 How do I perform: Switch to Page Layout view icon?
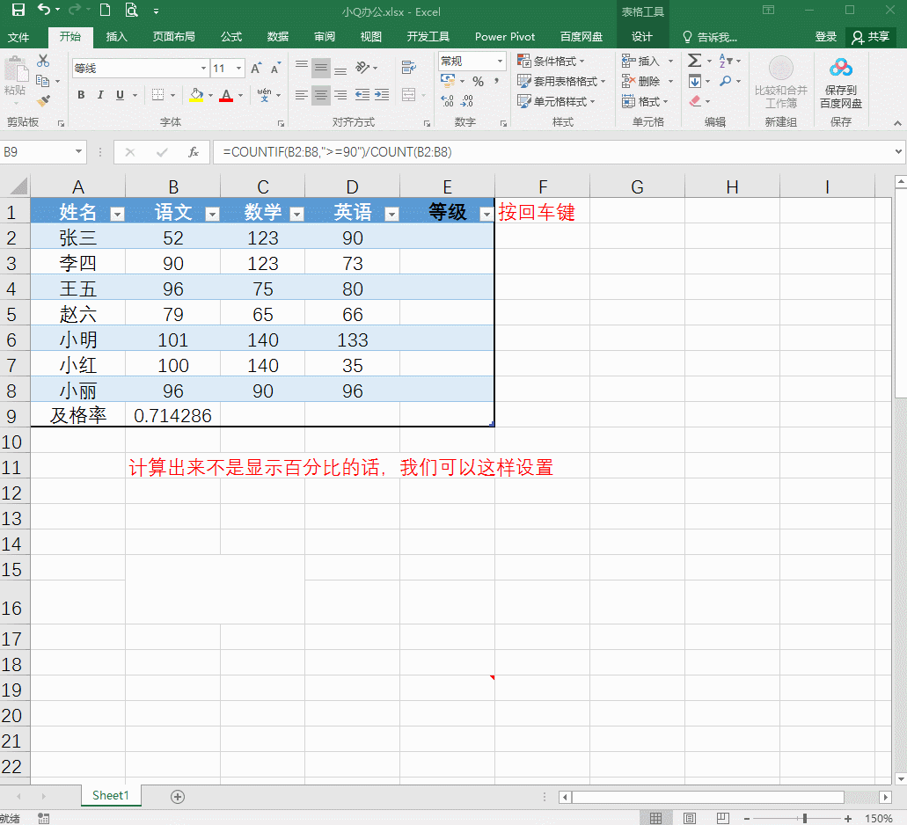tap(690, 818)
